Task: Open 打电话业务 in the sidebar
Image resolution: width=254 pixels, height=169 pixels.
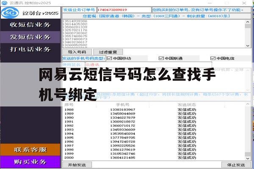Action: click(30, 49)
